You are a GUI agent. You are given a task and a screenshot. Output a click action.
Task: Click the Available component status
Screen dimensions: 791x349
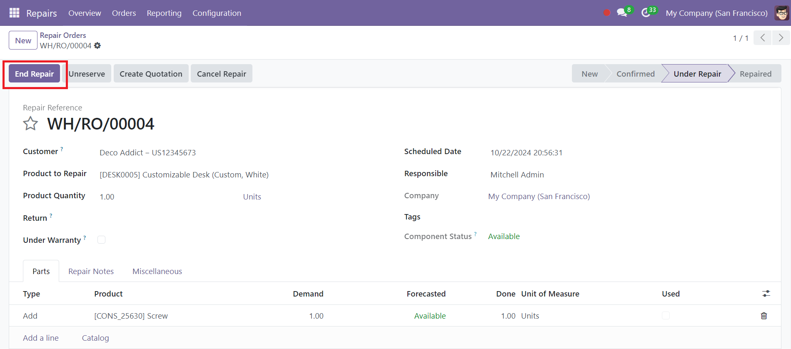pos(504,236)
